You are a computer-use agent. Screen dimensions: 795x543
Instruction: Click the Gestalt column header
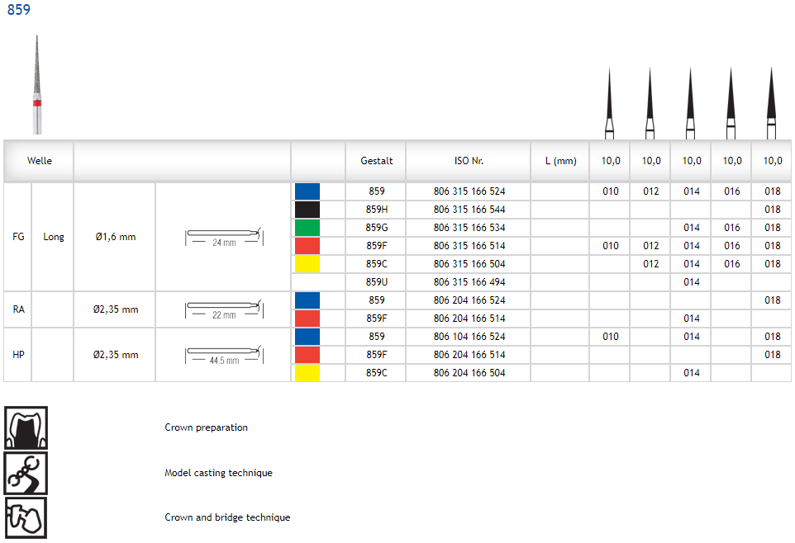pos(377,161)
